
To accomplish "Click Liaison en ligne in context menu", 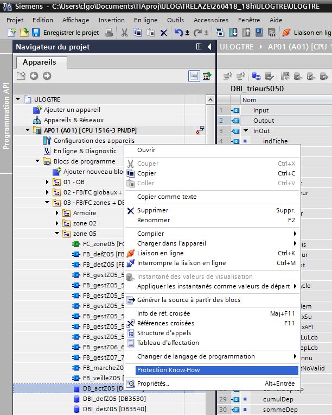I will 160,253.
